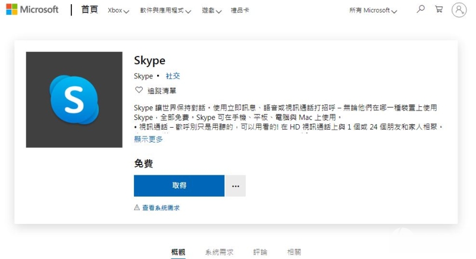Viewport: 476px width, 259px height.
Task: Click the 免費 price label
Action: click(143, 163)
